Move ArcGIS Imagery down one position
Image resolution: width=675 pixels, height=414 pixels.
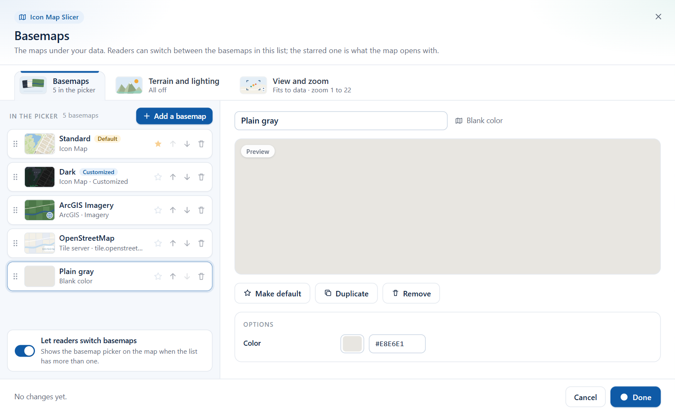187,210
